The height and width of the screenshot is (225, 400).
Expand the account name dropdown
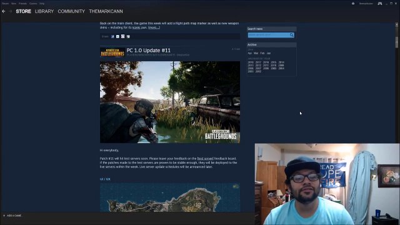366,4
